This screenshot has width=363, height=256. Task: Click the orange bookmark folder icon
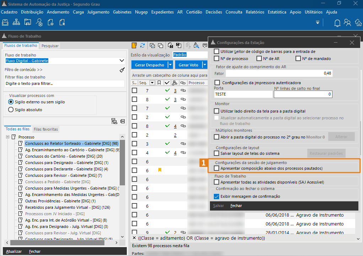134,45
